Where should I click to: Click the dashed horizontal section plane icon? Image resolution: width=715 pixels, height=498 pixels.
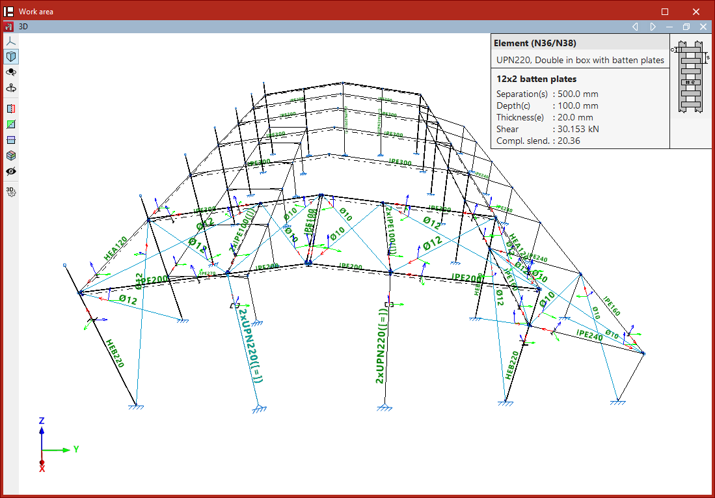coord(11,140)
